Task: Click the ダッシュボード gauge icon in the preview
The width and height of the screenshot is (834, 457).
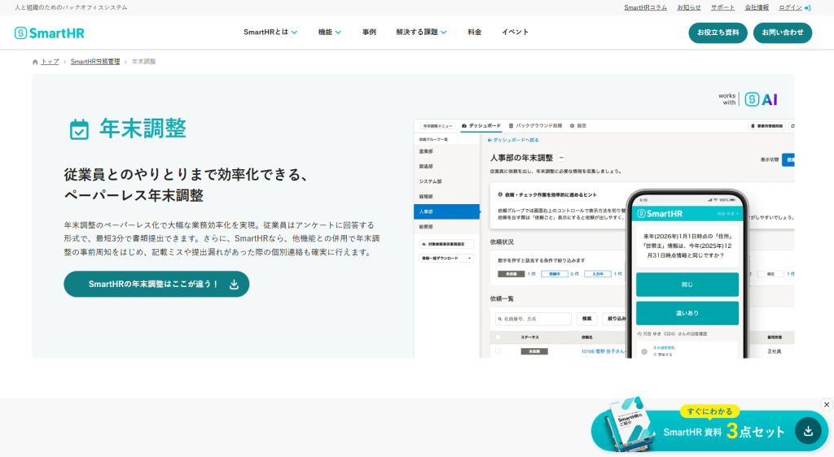Action: pos(463,126)
